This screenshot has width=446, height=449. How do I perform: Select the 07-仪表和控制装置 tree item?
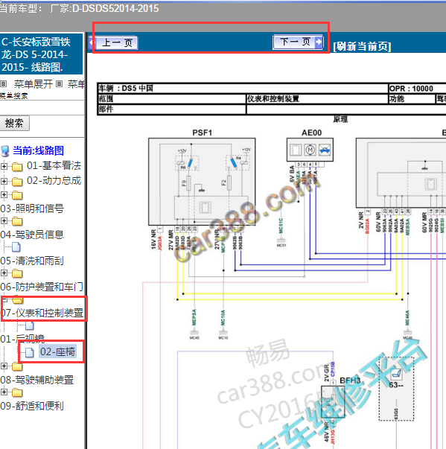point(42,313)
